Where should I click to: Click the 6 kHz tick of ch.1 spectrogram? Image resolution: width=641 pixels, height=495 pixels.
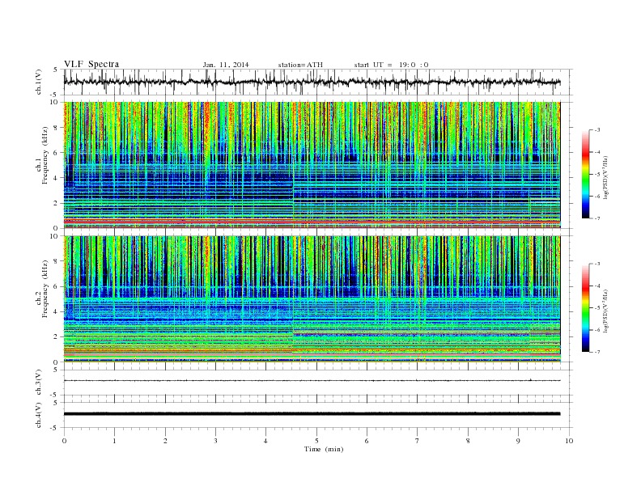pos(57,153)
